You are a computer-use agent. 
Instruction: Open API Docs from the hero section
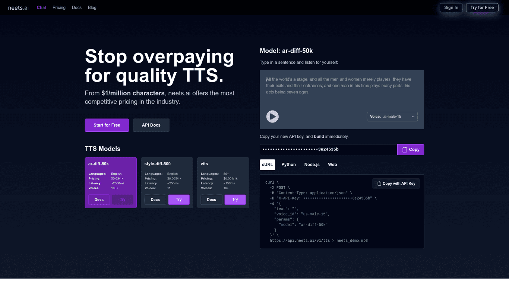click(151, 125)
